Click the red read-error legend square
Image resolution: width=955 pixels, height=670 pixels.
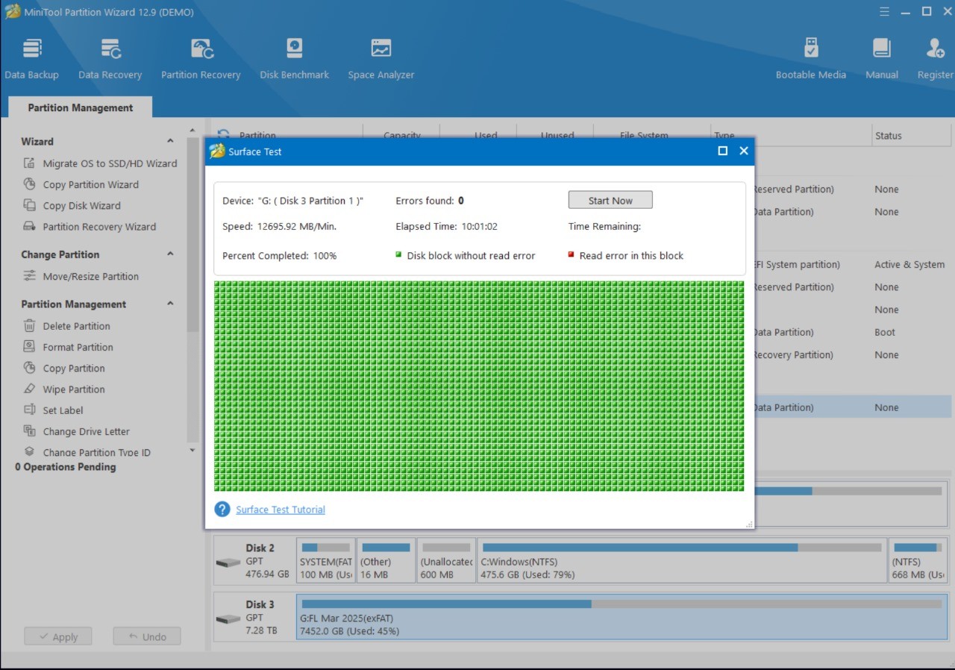[571, 254]
